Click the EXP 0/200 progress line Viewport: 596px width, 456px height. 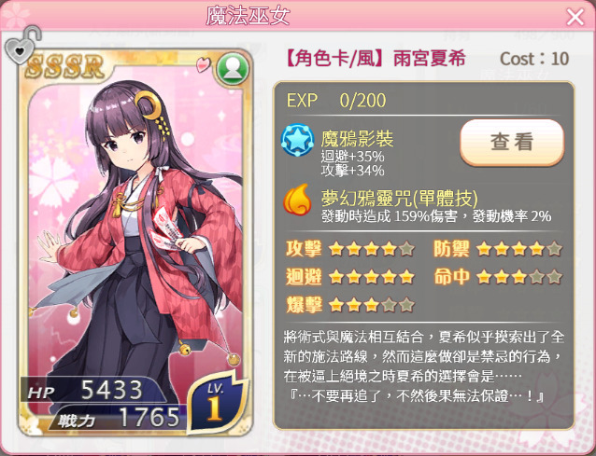[x=336, y=101]
